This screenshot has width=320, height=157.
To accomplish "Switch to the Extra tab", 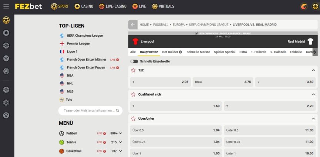I will pos(243,52).
